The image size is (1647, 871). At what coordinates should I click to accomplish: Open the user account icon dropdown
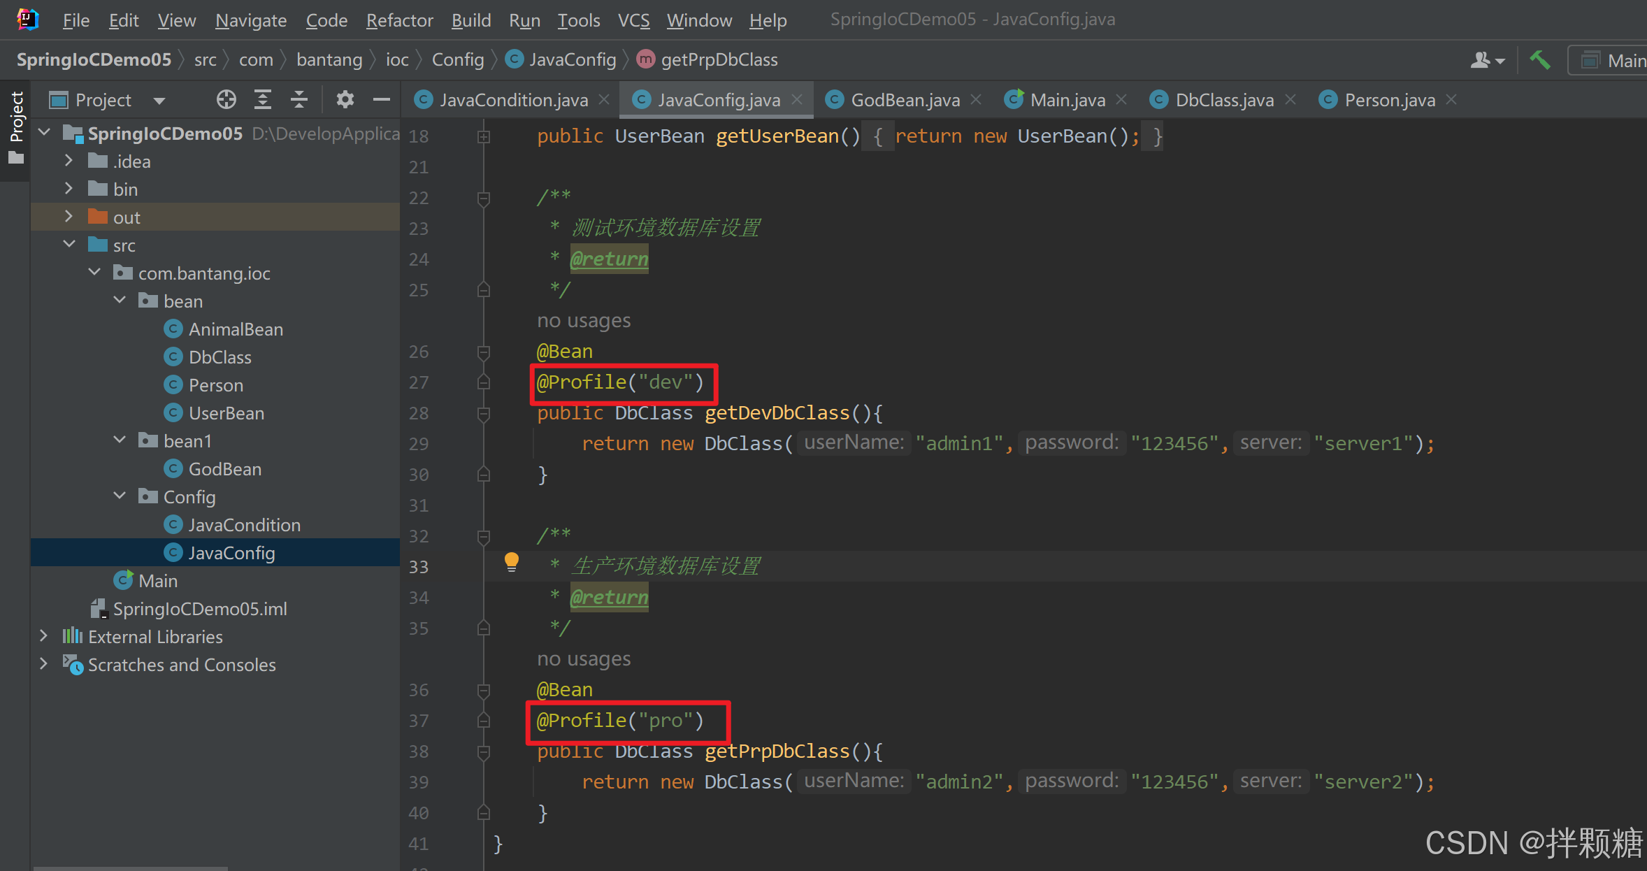tap(1486, 60)
